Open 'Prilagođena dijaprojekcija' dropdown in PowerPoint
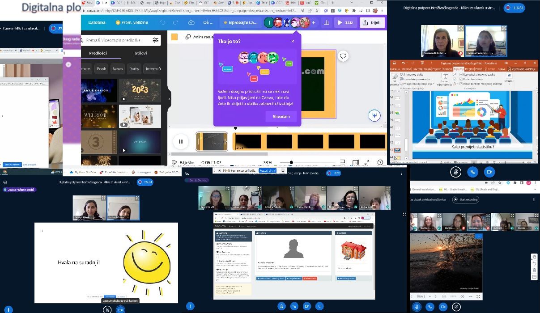 418,84
